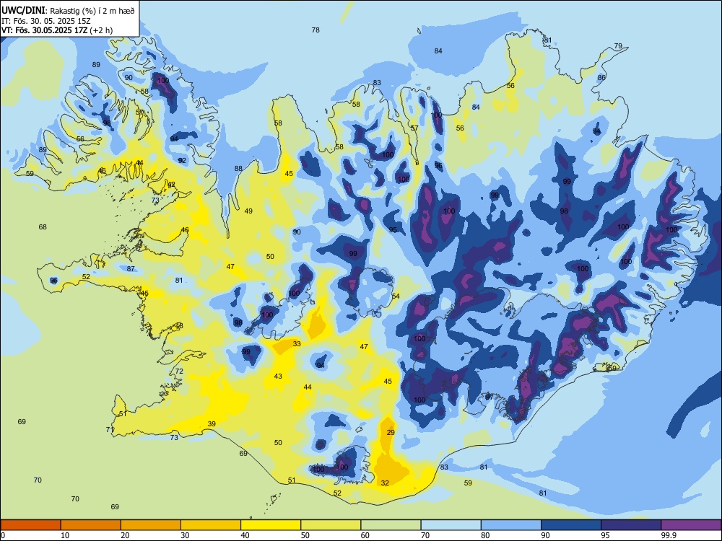This screenshot has height=541, width=722.
Task: Click the legend tick label 99.9
Action: click(668, 535)
